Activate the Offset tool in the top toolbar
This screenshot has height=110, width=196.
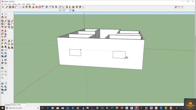pyautogui.click(x=43, y=7)
